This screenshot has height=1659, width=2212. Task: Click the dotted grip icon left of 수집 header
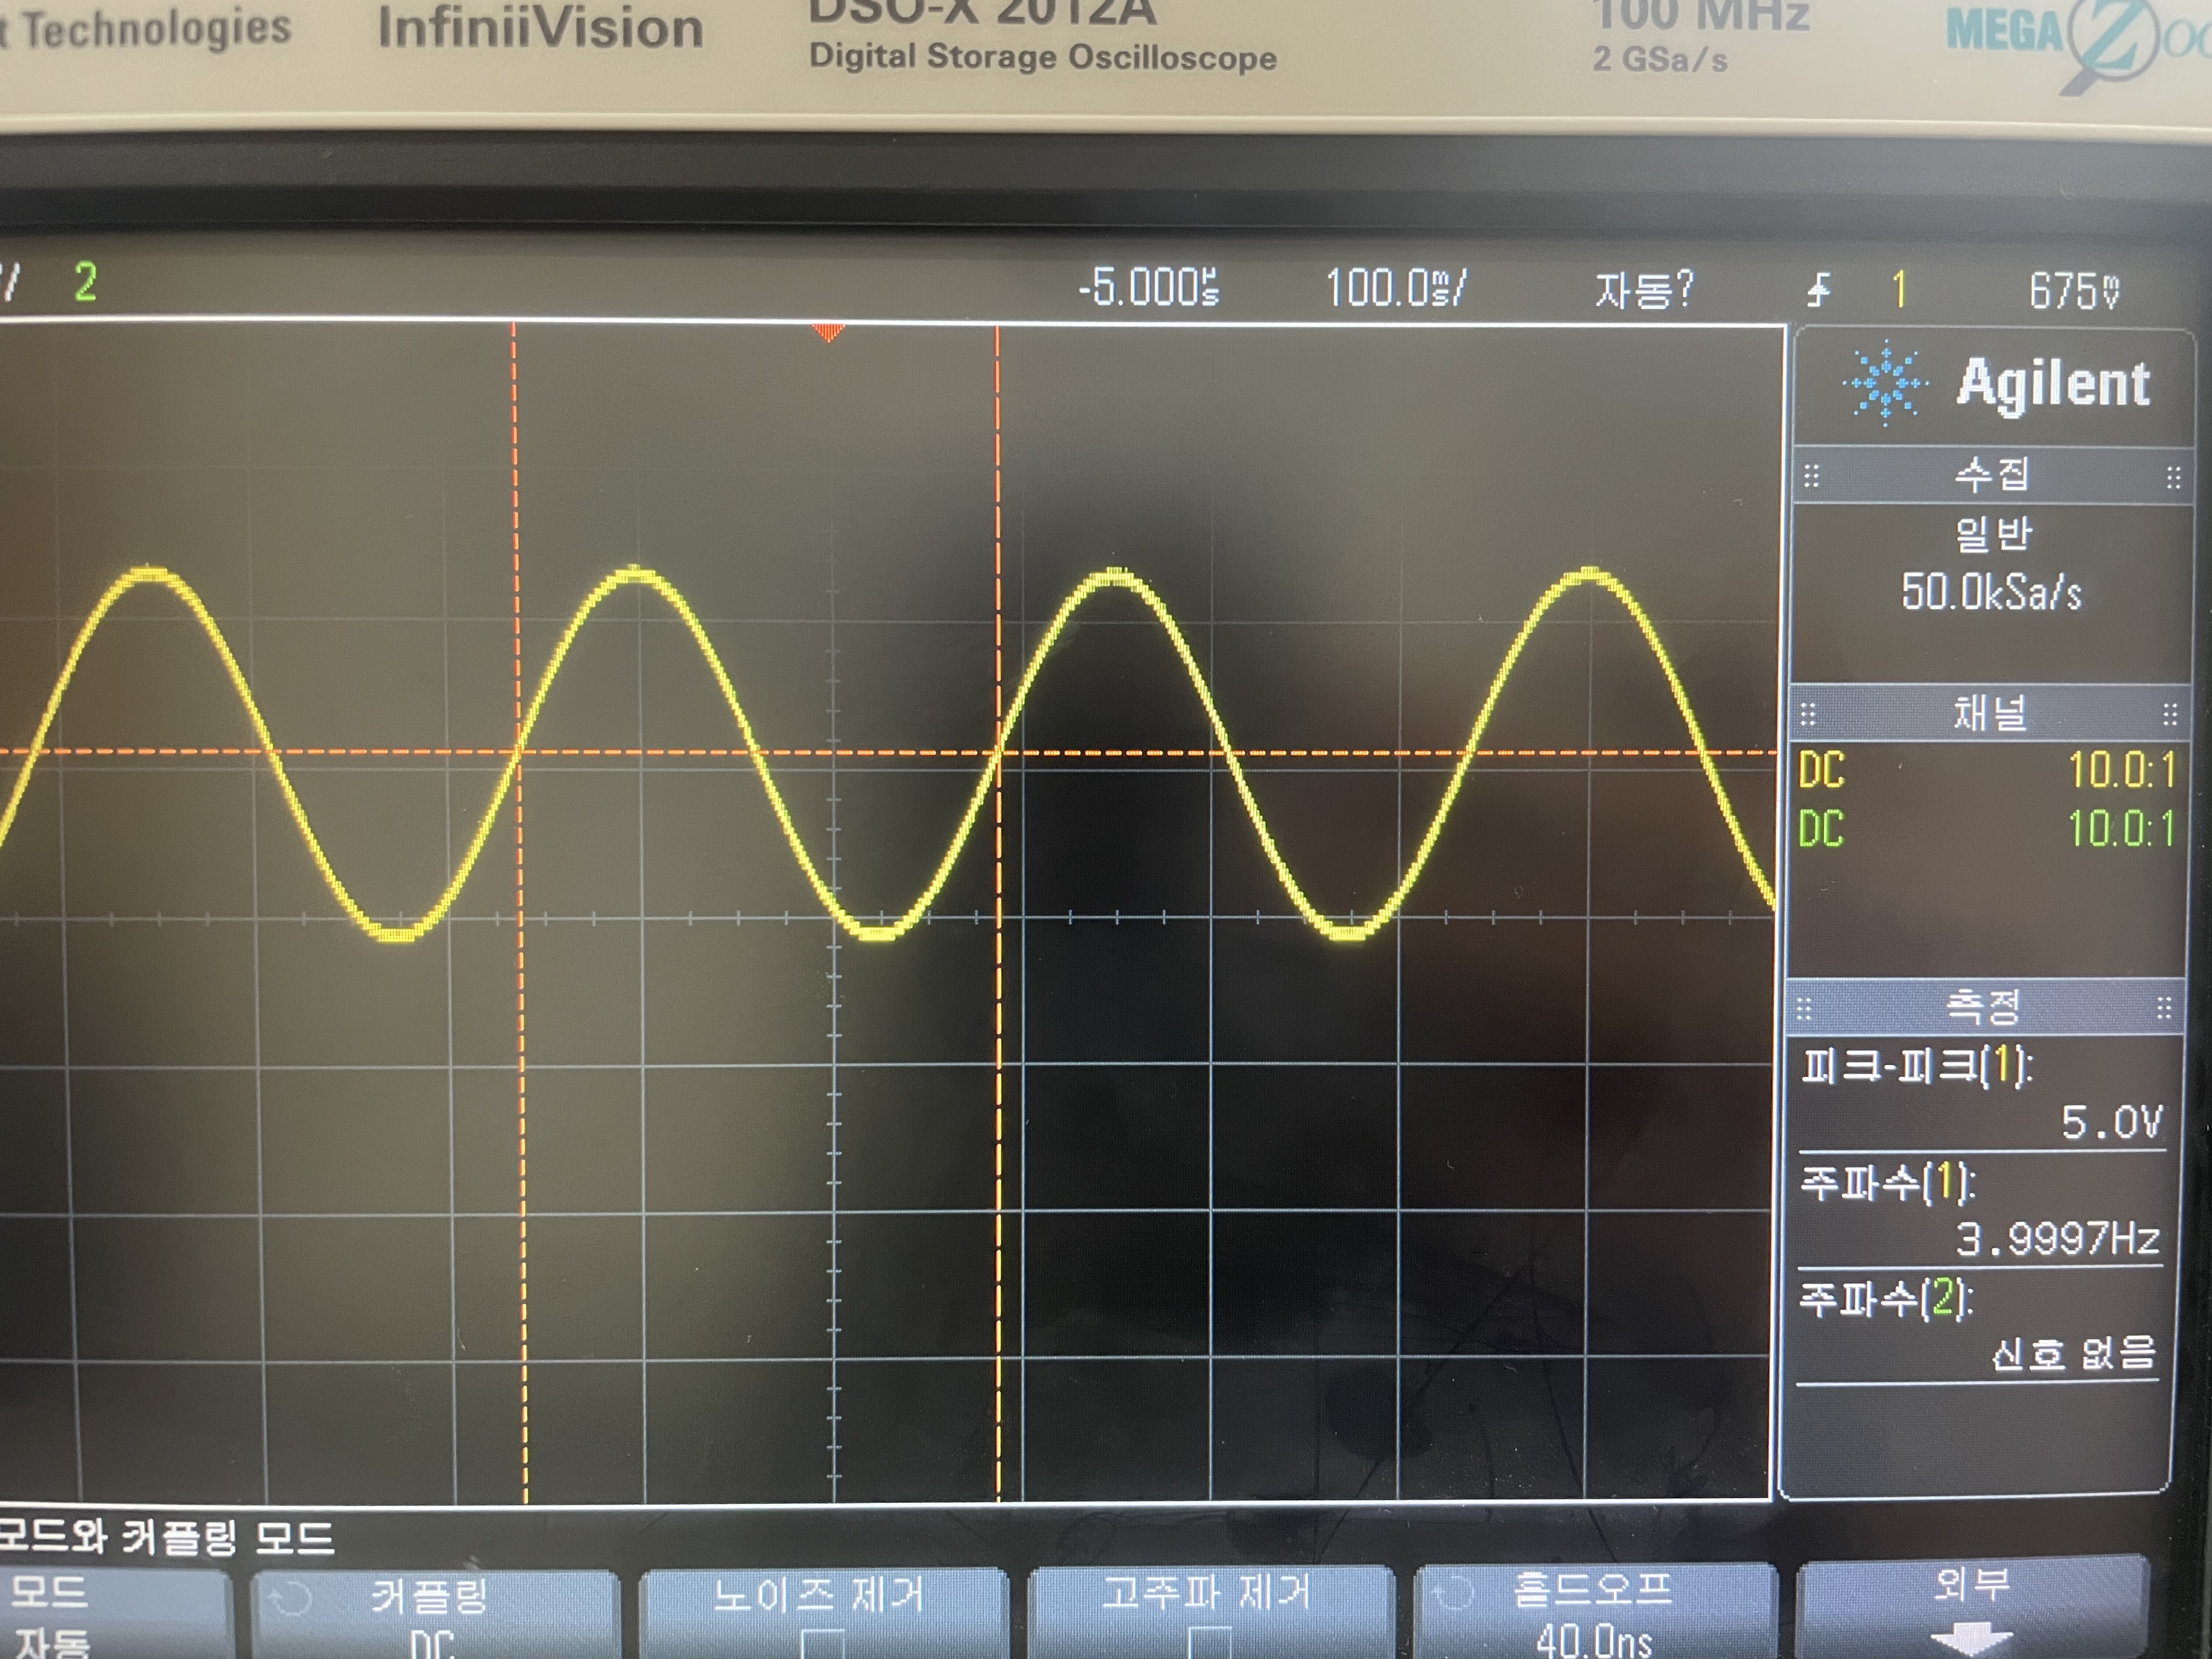point(1811,477)
